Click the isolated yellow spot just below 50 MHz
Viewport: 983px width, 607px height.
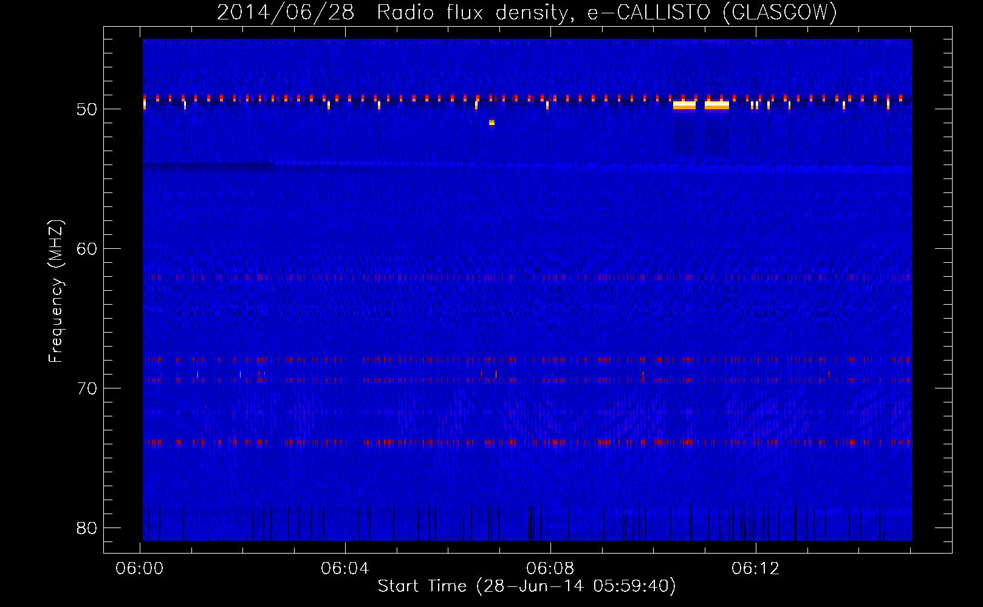click(x=491, y=123)
